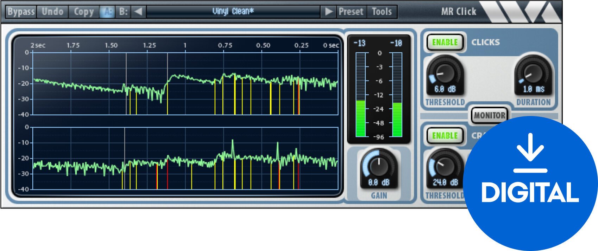
Task: Toggle the Crackle ENABLE button
Action: coord(445,136)
